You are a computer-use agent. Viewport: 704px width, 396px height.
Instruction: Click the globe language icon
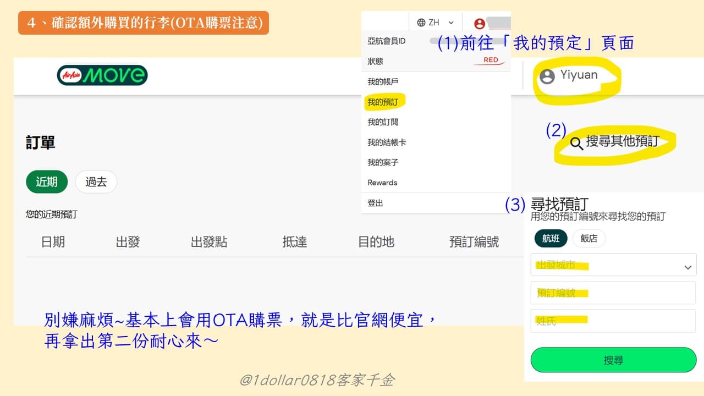click(421, 23)
